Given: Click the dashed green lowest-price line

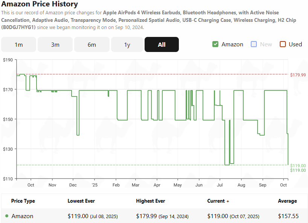Looking at the screenshot, I should point(151,165).
